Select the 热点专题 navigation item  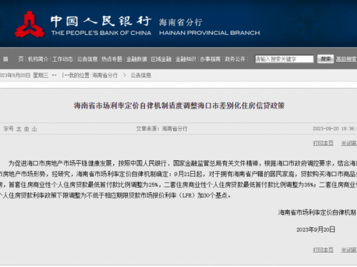(112, 59)
